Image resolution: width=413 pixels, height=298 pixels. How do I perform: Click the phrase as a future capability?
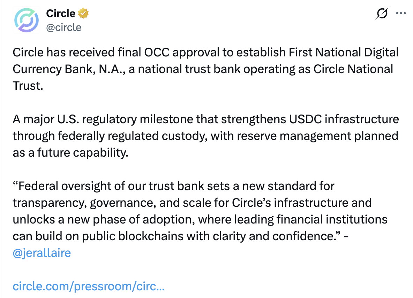click(70, 153)
